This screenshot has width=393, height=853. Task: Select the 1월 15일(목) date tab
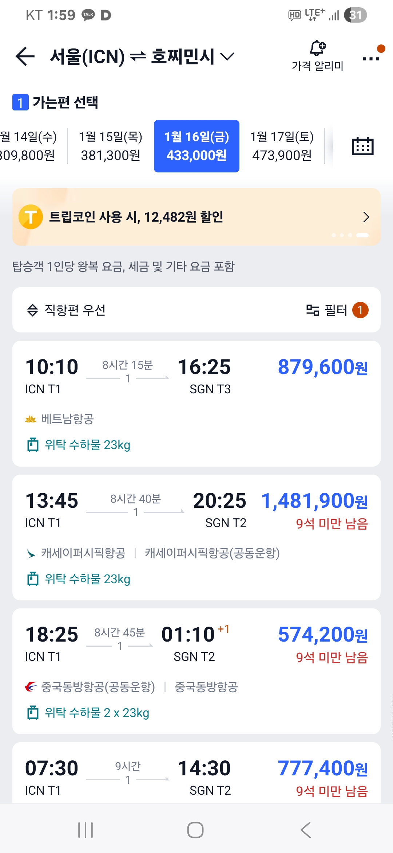pyautogui.click(x=111, y=146)
